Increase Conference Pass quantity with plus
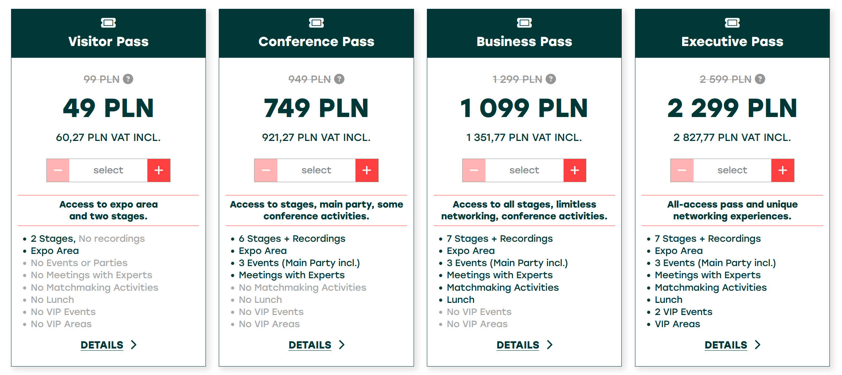842x375 pixels. coord(367,170)
